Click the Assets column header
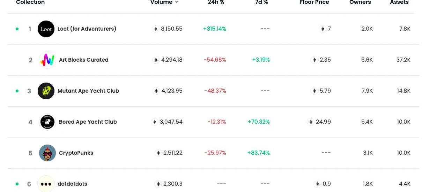 click(399, 2)
